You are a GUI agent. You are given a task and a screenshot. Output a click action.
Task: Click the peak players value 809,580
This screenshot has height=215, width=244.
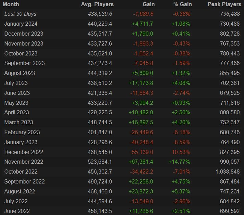point(230,113)
